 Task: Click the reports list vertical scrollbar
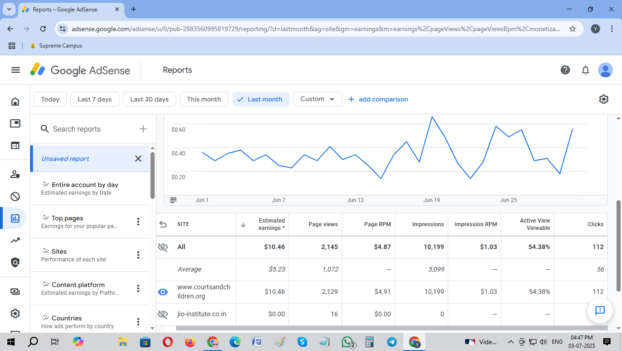152,175
